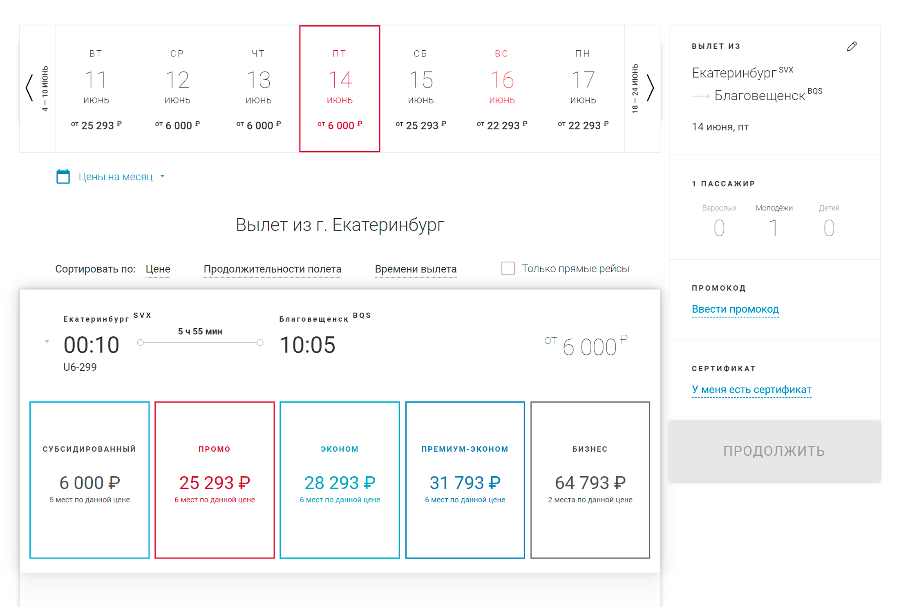Choose the Бизнес fare, 64 793 ₽
Screen dimensions: 899x607
coord(590,480)
